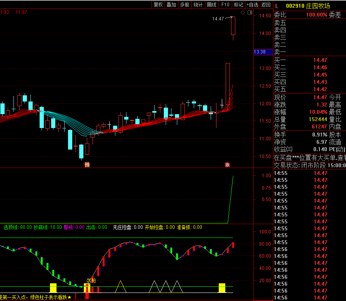Select the 卖五 order book row
This screenshot has width=346, height=301.
(309, 23)
